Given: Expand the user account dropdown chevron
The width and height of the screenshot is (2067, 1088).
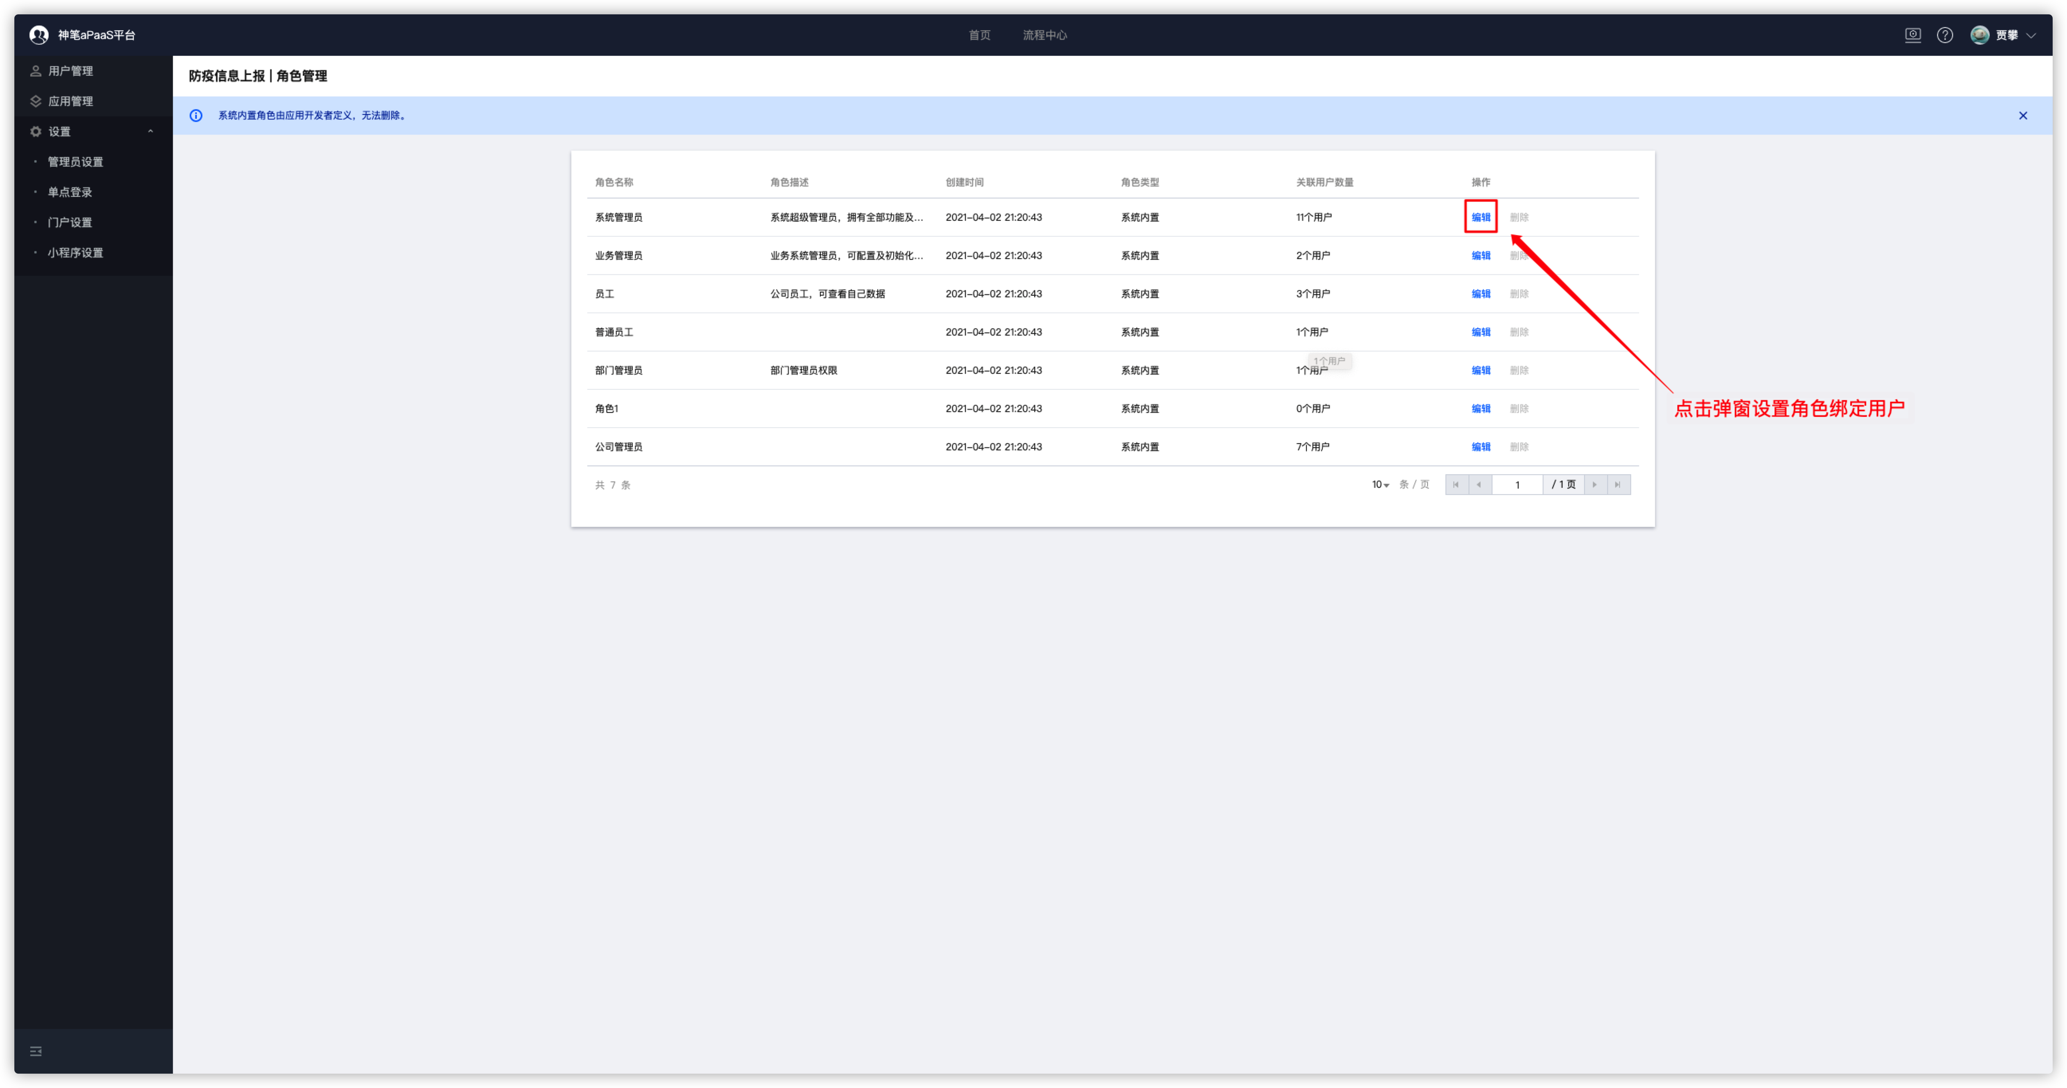Looking at the screenshot, I should pyautogui.click(x=2031, y=35).
